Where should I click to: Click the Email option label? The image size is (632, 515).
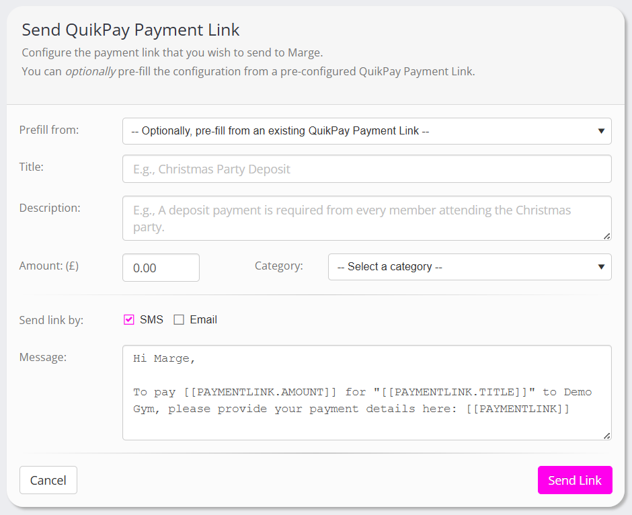[x=203, y=320]
